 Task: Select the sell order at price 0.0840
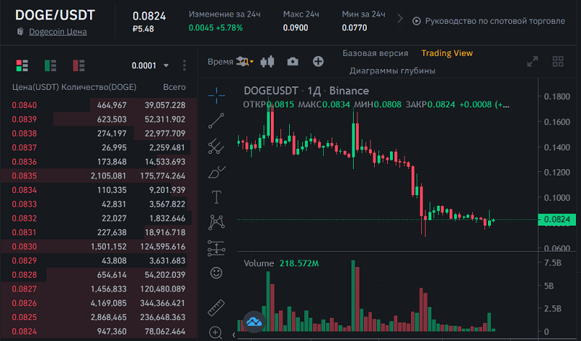(99, 105)
